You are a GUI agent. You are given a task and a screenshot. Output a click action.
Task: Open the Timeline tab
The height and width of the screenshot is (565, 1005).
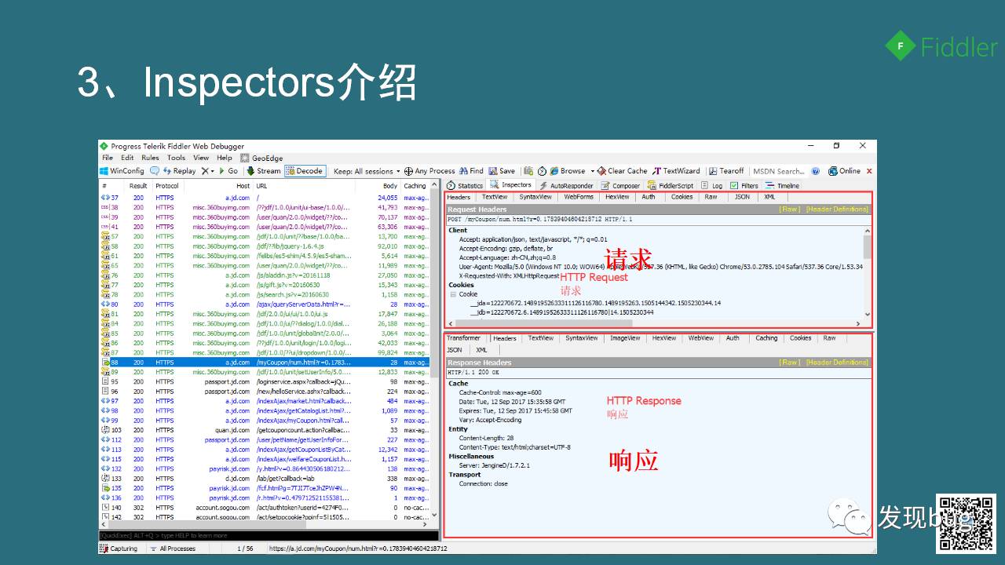pos(783,186)
